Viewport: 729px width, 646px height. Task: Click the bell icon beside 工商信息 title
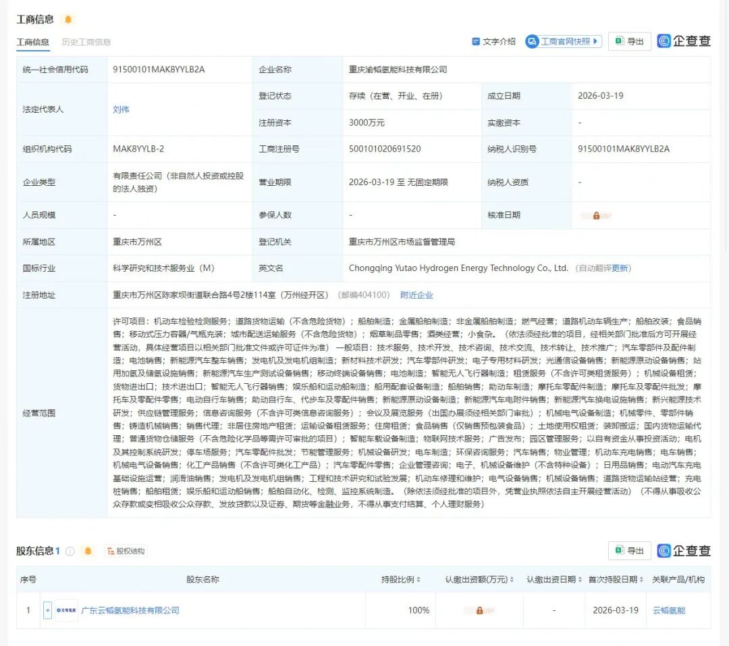(67, 20)
